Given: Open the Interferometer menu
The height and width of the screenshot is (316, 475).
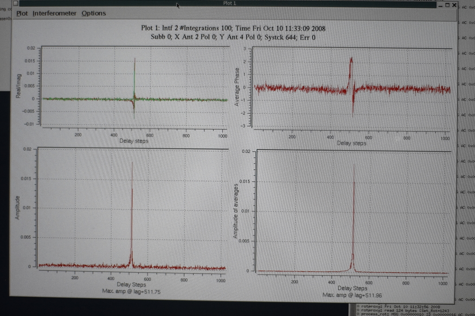Looking at the screenshot, I should point(54,13).
